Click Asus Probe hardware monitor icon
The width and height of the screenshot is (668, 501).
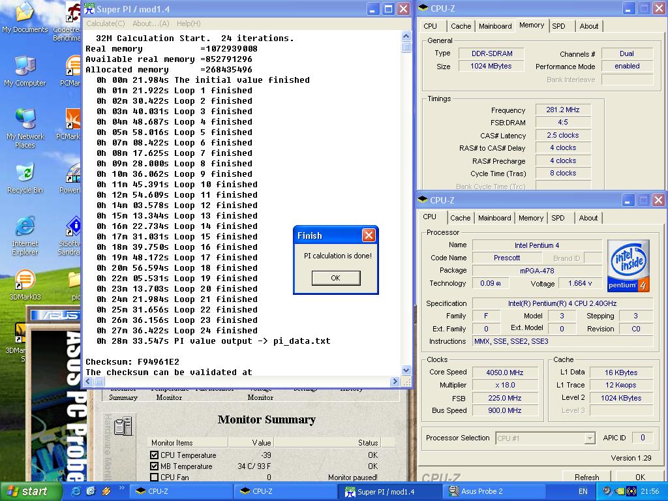(x=123, y=425)
